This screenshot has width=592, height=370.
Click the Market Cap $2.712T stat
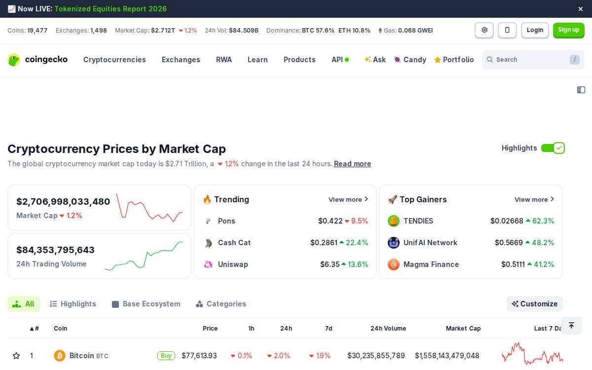[x=156, y=31]
